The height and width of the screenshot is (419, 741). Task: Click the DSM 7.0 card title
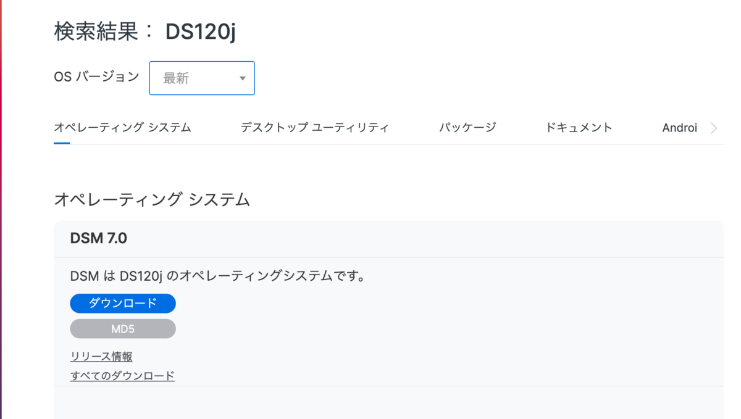click(99, 238)
